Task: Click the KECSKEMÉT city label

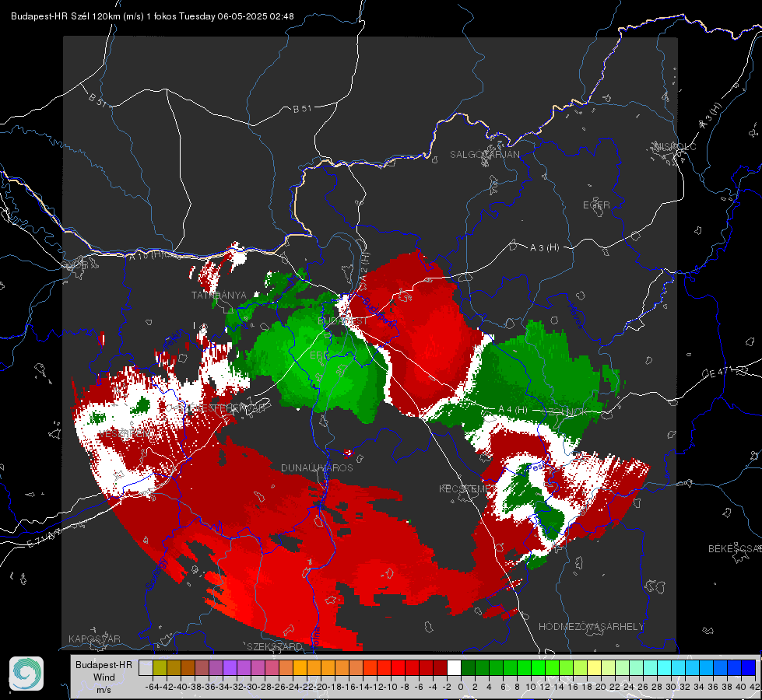Action: point(466,488)
